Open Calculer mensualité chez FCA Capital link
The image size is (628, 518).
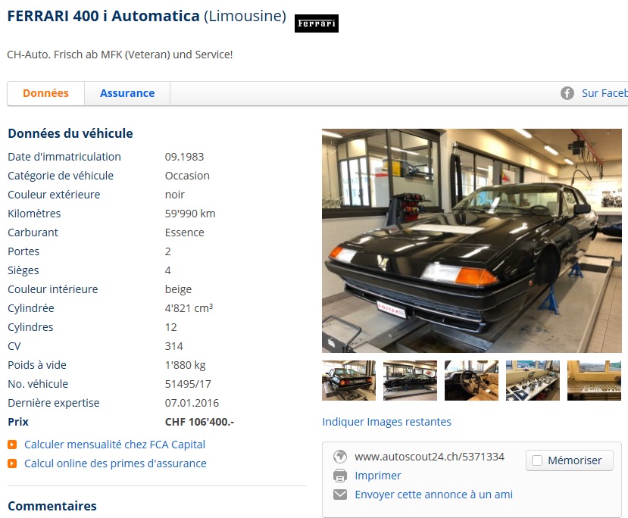click(114, 445)
